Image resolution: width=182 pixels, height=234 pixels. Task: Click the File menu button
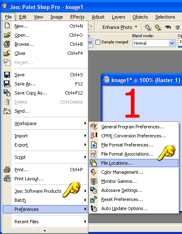[8, 17]
